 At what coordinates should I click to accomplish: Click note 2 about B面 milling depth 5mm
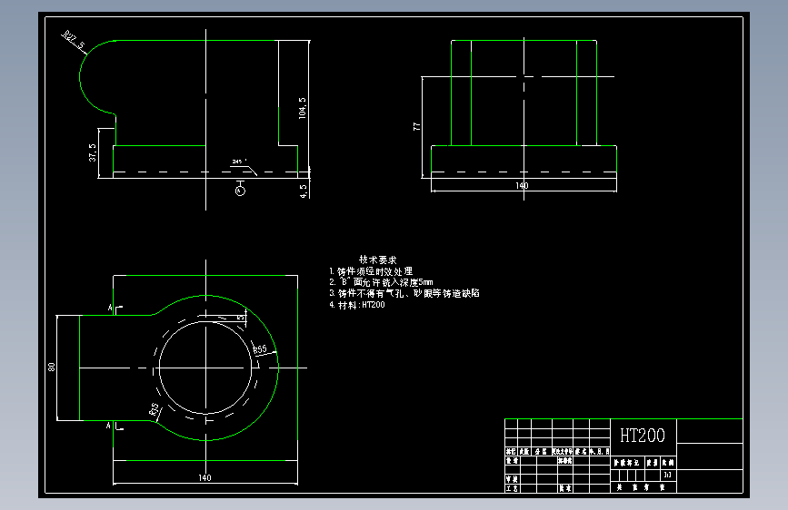[x=381, y=282]
